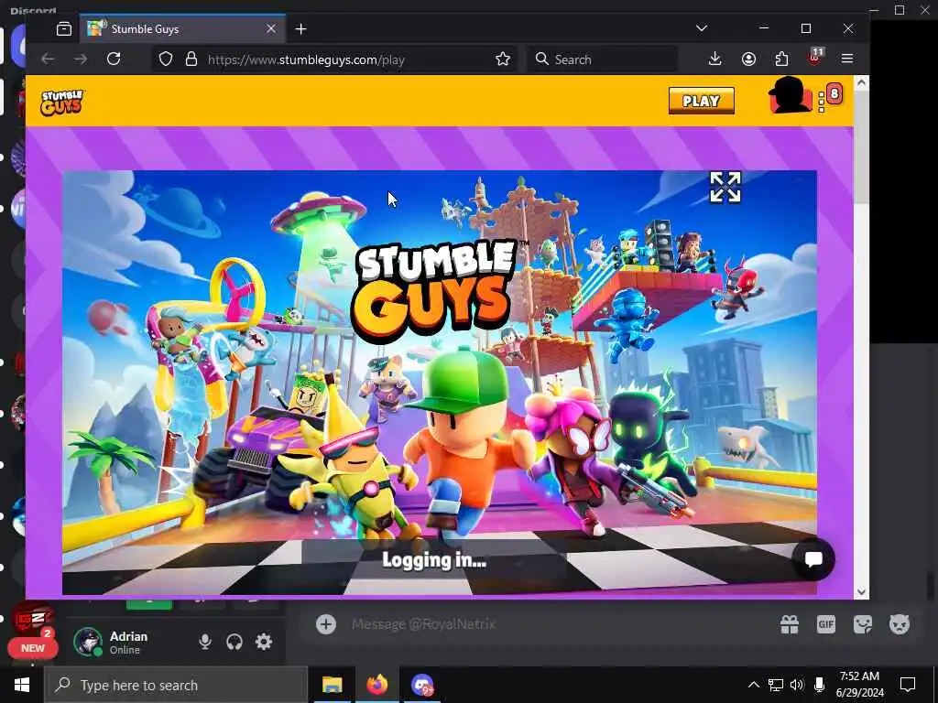
Task: Click taskbar 'Type here to search' box
Action: point(176,685)
